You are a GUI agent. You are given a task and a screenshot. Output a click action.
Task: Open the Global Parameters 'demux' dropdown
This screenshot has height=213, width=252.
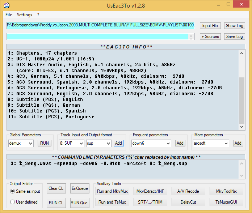click(x=21, y=143)
